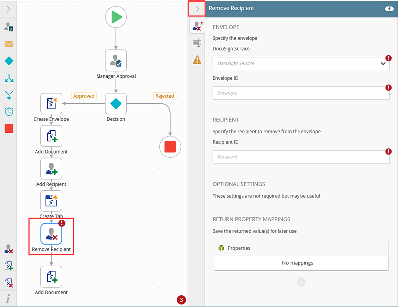Click the add mapping plus button
The image size is (398, 307).
pos(301,282)
